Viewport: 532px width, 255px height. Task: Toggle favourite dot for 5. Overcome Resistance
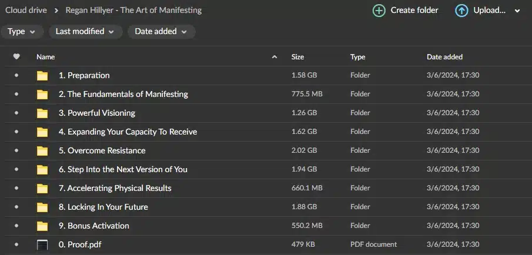point(16,150)
